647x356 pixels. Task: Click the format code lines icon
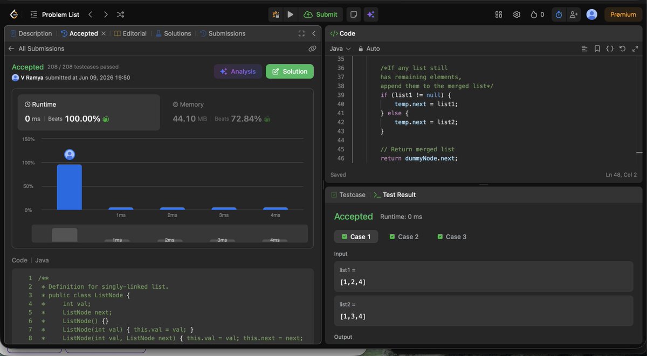pos(584,48)
